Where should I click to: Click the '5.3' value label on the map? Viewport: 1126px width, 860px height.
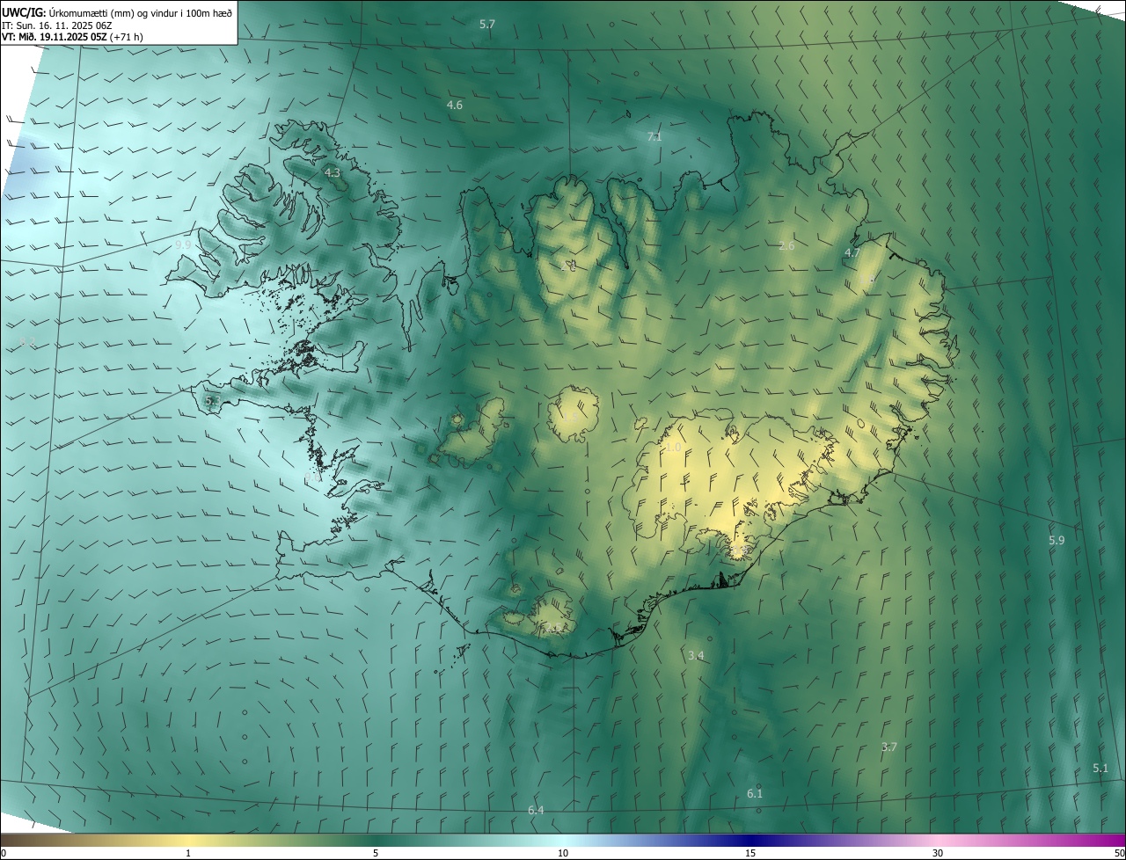[x=212, y=401]
